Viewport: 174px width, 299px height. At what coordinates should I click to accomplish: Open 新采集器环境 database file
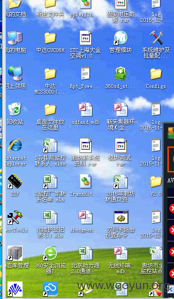click(x=121, y=110)
